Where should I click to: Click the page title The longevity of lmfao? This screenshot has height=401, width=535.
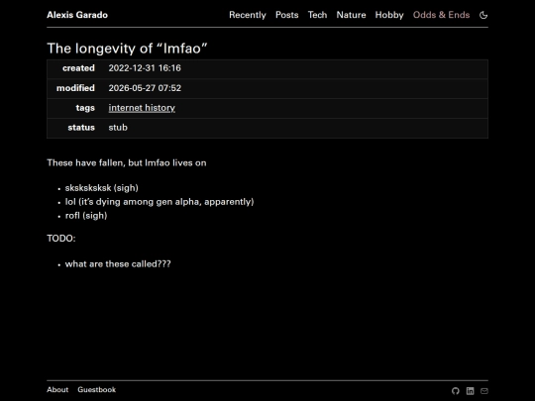tap(127, 49)
